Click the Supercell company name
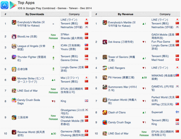The width and height of the screenshot is (181, 139). tap(157, 112)
